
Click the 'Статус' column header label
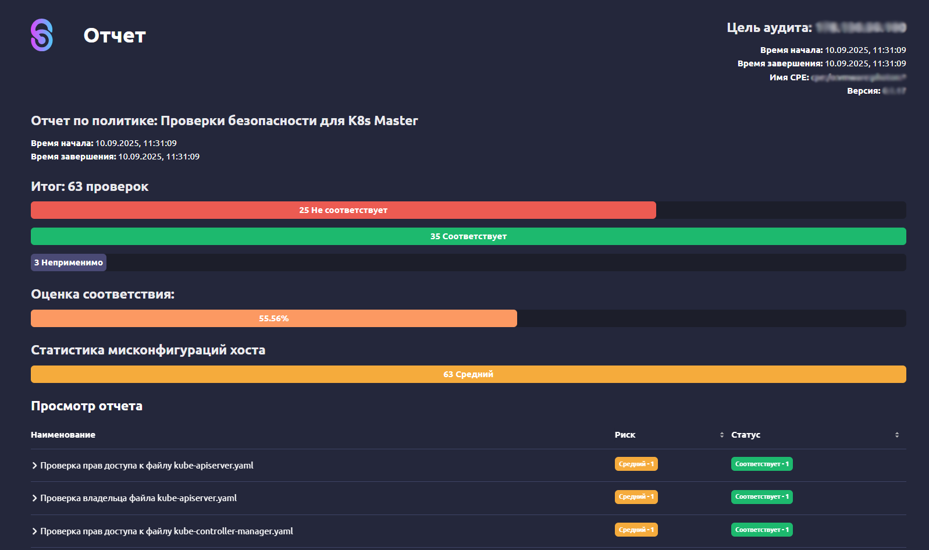[x=746, y=435]
